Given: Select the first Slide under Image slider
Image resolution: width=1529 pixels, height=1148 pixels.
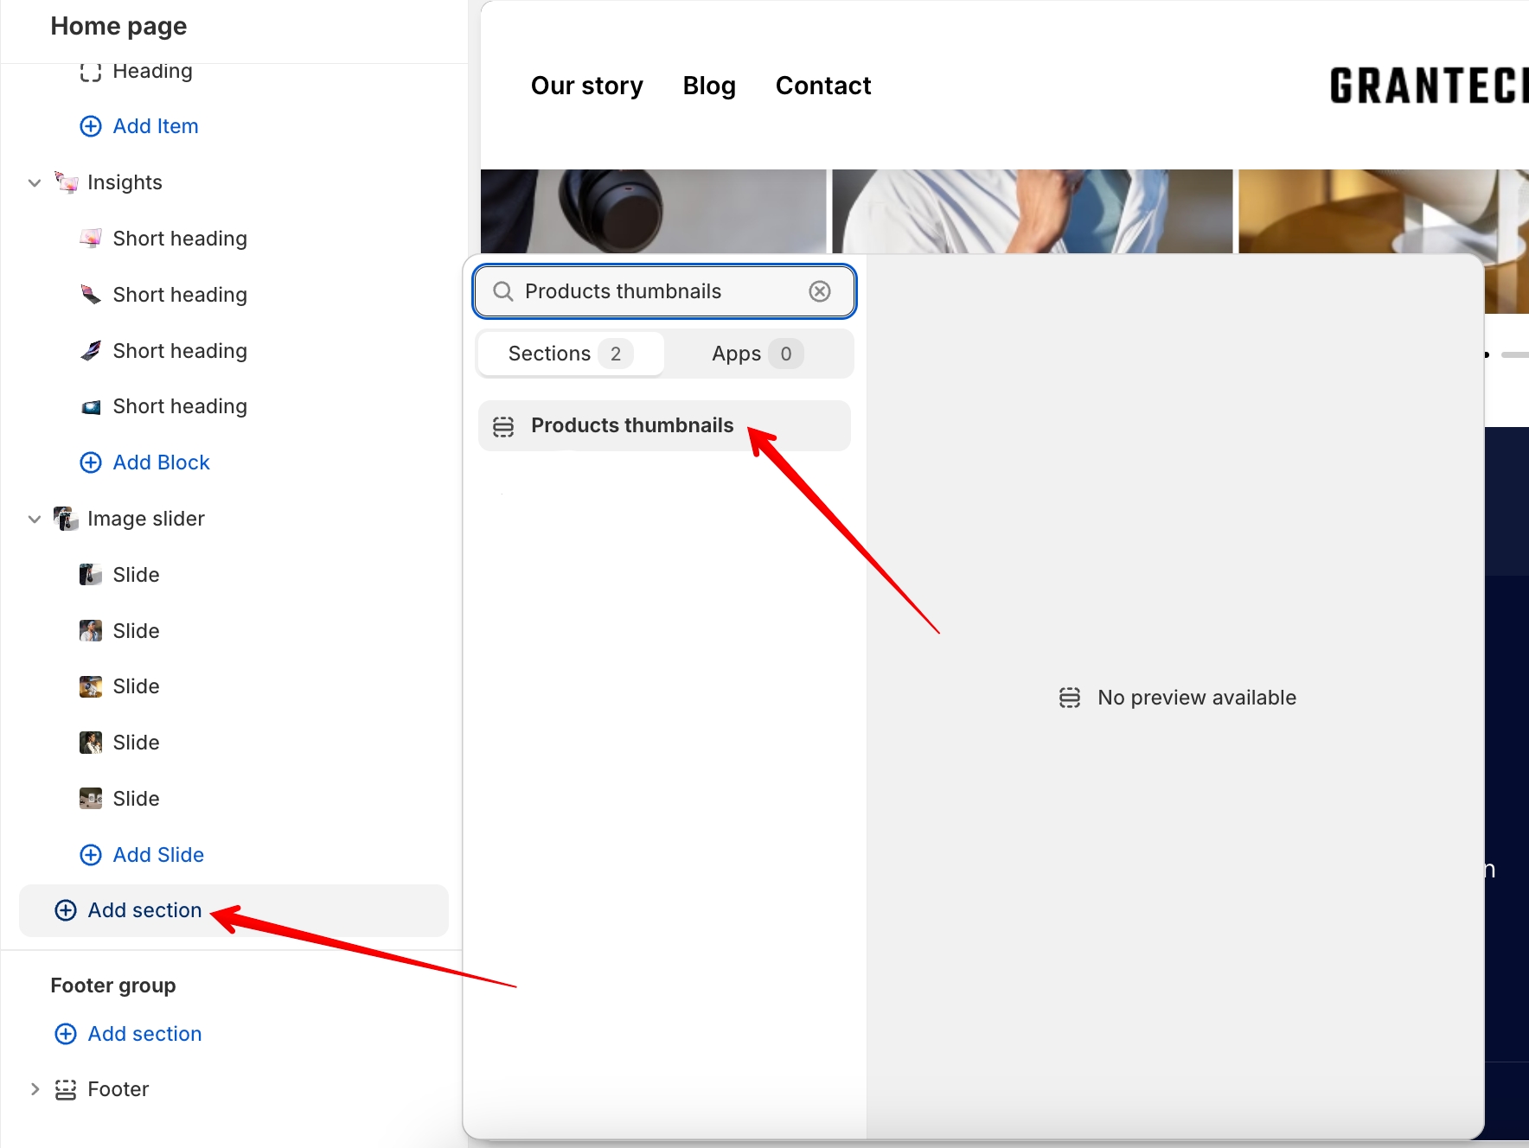Looking at the screenshot, I should pyautogui.click(x=136, y=575).
